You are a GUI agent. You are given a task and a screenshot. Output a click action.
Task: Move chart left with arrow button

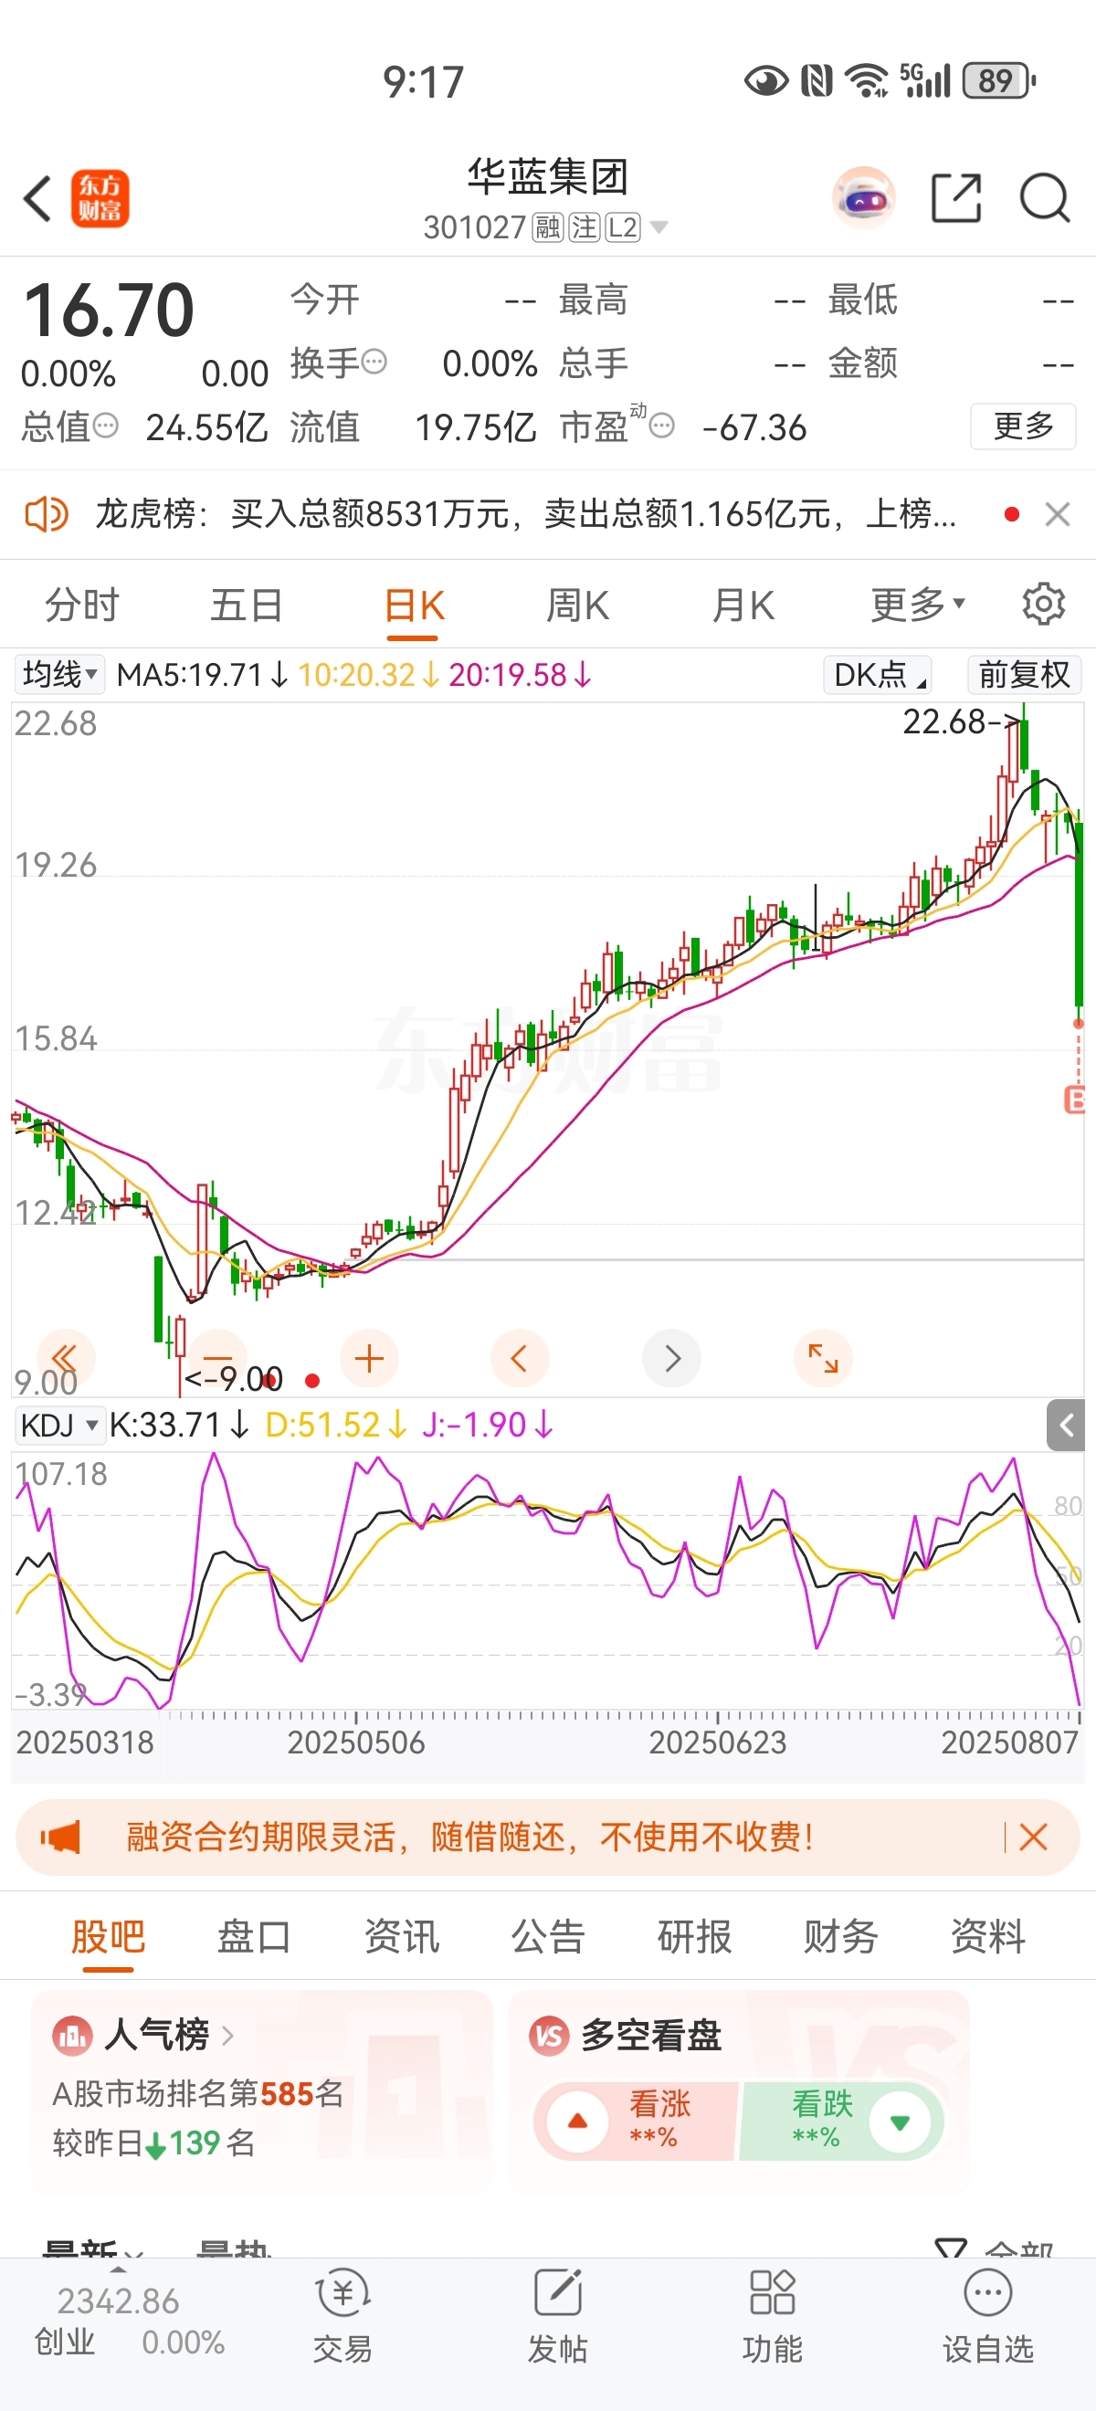click(x=520, y=1358)
